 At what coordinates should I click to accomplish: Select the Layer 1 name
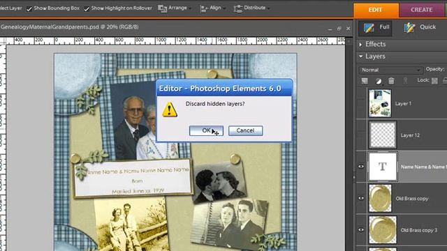point(403,104)
